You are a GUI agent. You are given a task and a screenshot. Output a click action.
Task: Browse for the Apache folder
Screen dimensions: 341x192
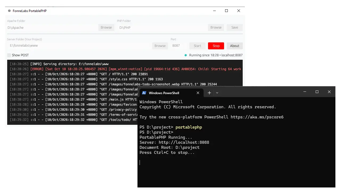tap(106, 27)
